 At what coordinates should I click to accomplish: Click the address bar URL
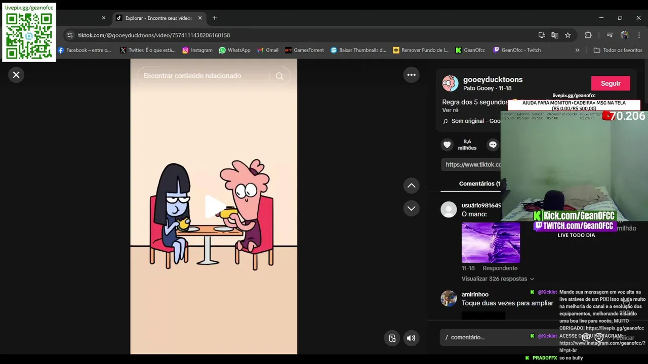click(154, 35)
